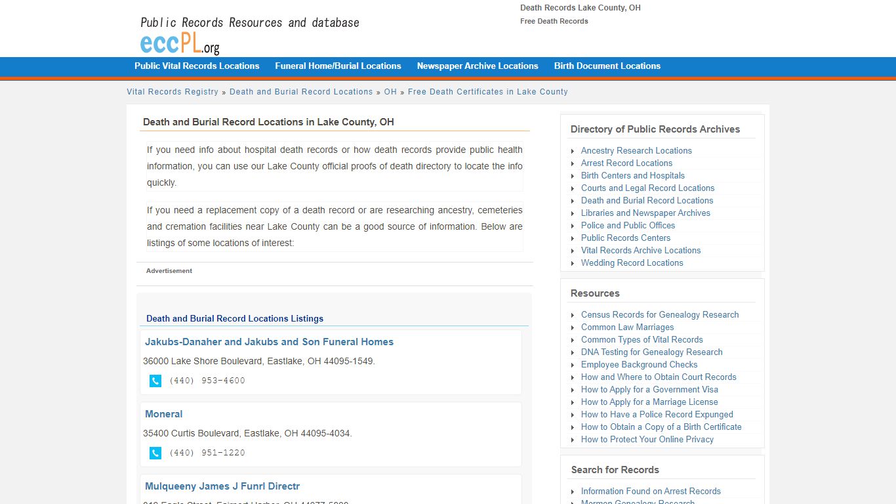This screenshot has height=504, width=896.
Task: Click the eccPL.org site logo
Action: click(180, 43)
